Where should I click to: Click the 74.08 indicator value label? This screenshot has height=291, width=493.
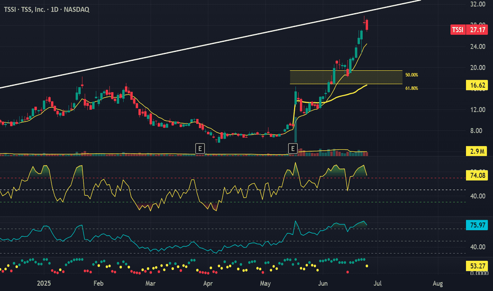coord(477,175)
